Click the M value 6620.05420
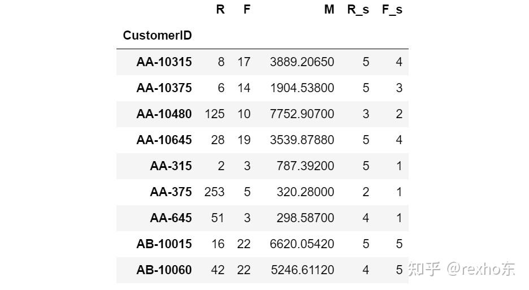Viewport: 529px width, 290px height. point(302,244)
